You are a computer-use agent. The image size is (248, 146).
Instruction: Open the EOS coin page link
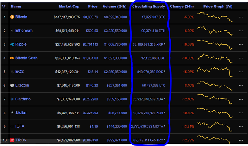[20, 72]
